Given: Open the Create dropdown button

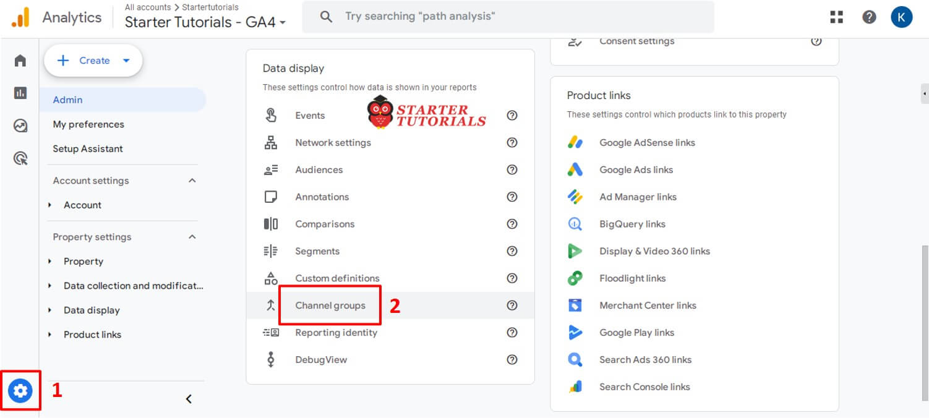Looking at the screenshot, I should coord(93,61).
